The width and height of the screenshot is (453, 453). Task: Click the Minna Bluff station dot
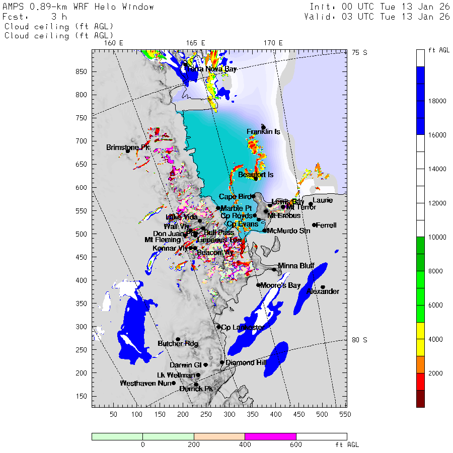274,269
